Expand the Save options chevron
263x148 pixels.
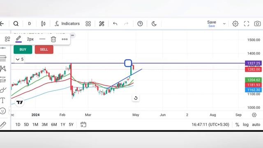(224, 24)
